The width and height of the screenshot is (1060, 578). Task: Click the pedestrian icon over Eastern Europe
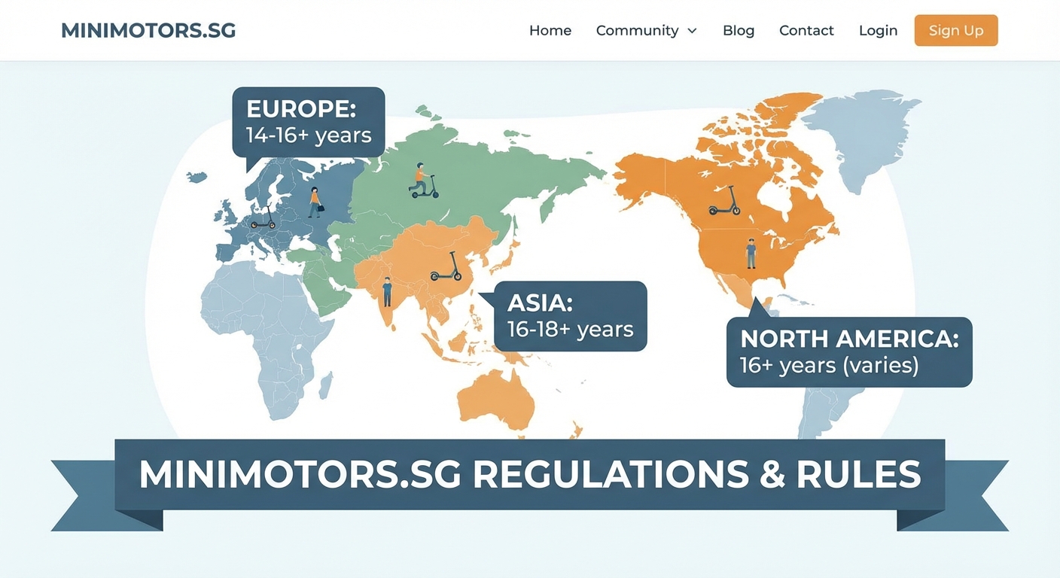pyautogui.click(x=315, y=202)
